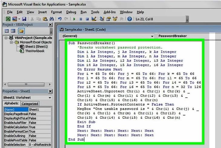Select ThisWorkbook in the project tree

[35, 51]
